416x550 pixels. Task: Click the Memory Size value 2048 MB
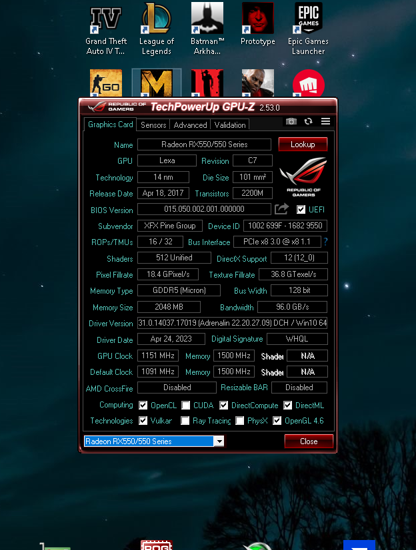click(x=169, y=307)
